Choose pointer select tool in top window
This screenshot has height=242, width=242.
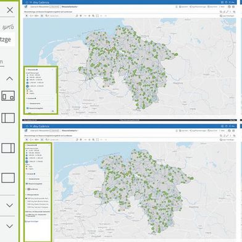coord(27,15)
